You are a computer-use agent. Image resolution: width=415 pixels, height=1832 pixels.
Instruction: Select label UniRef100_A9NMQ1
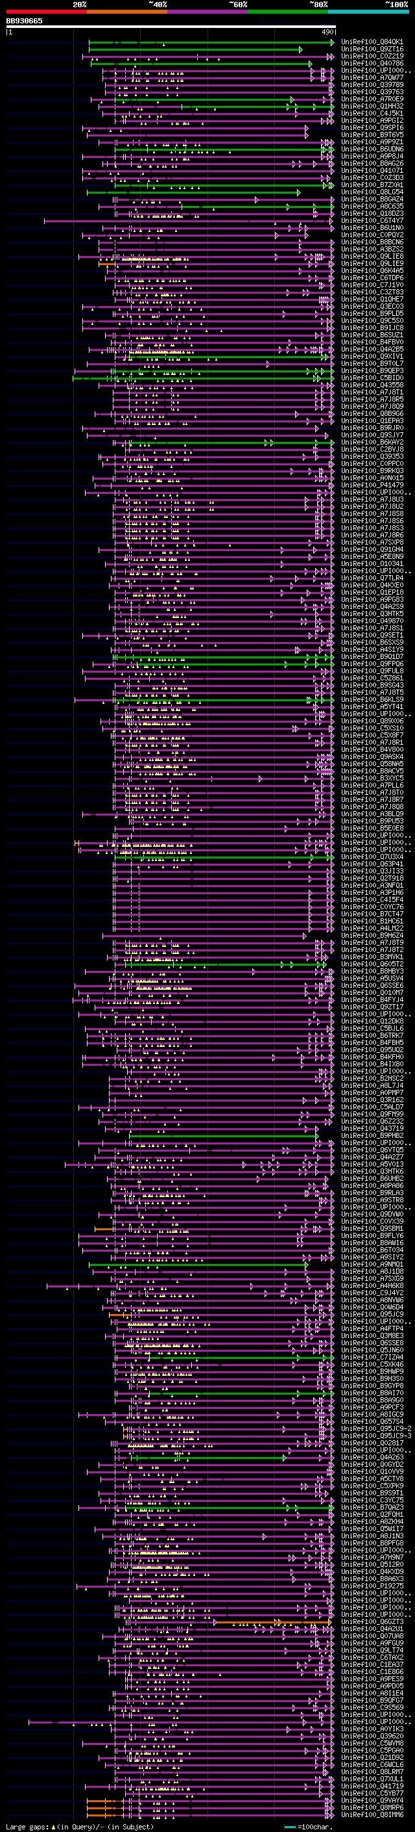(372, 1265)
